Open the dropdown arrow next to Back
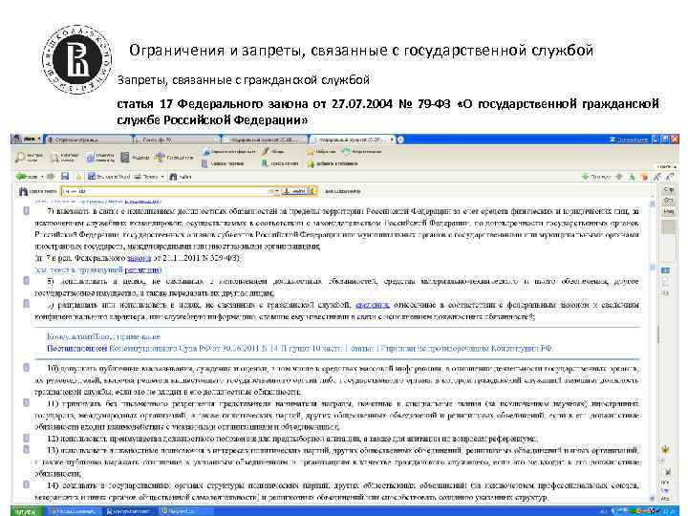Screen dimensions: 688x516 pyautogui.click(x=42, y=177)
